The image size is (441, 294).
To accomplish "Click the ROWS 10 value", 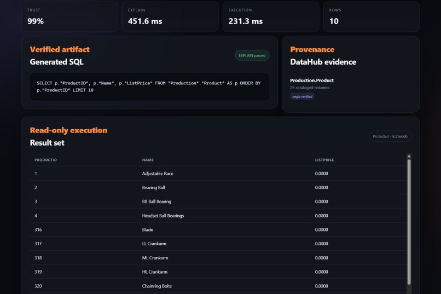I will [x=334, y=21].
